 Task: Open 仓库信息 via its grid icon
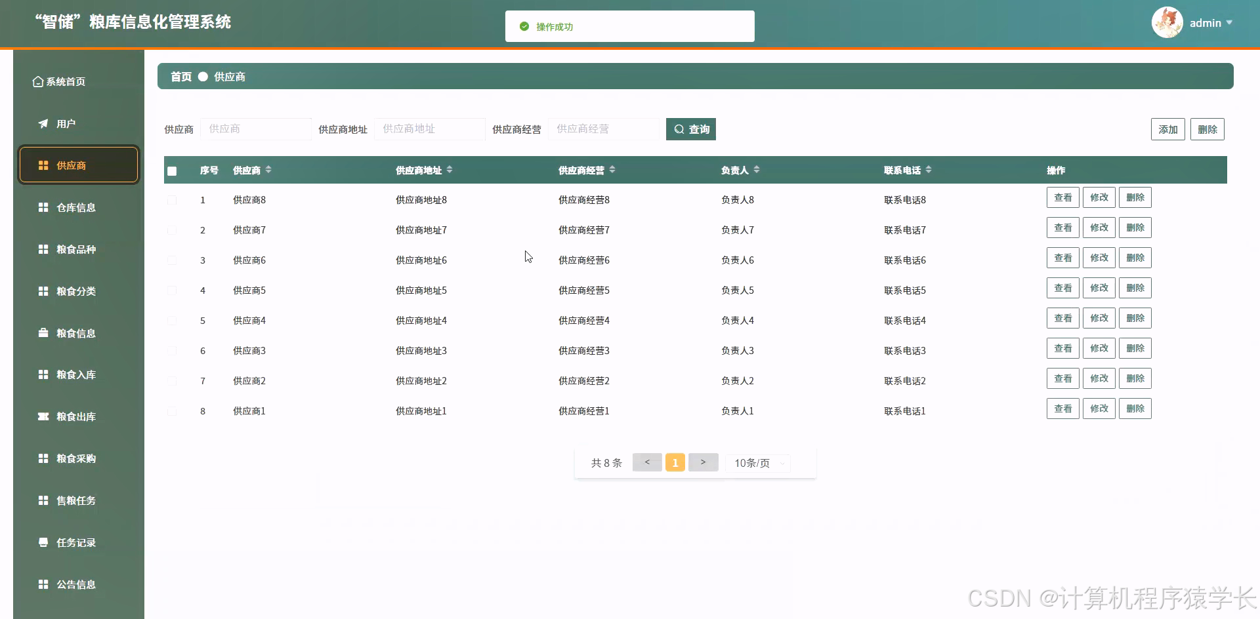(43, 207)
